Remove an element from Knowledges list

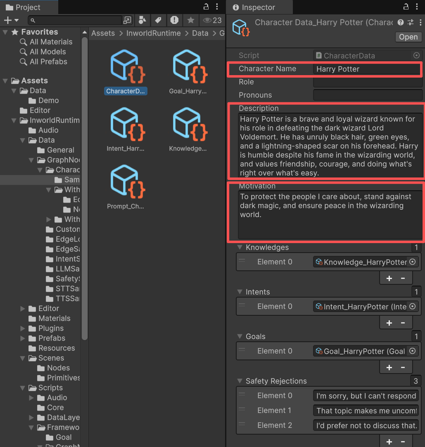click(403, 278)
